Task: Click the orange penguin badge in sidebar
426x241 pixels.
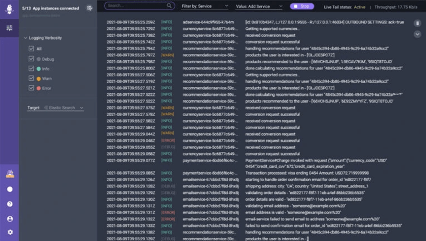Action: pyautogui.click(x=10, y=174)
